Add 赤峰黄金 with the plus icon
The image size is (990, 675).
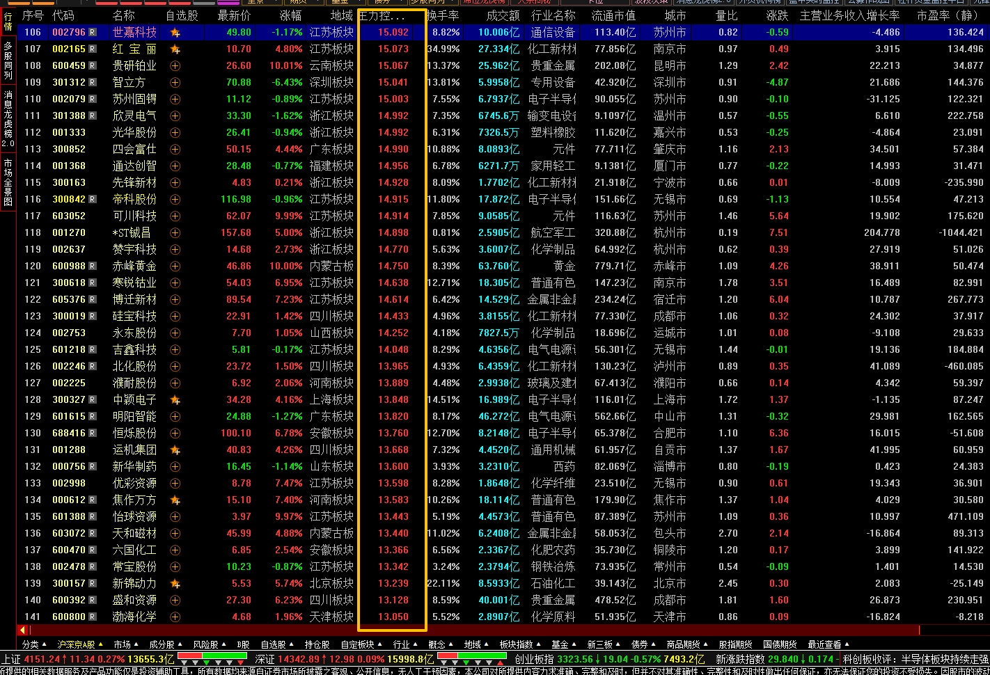coord(175,266)
